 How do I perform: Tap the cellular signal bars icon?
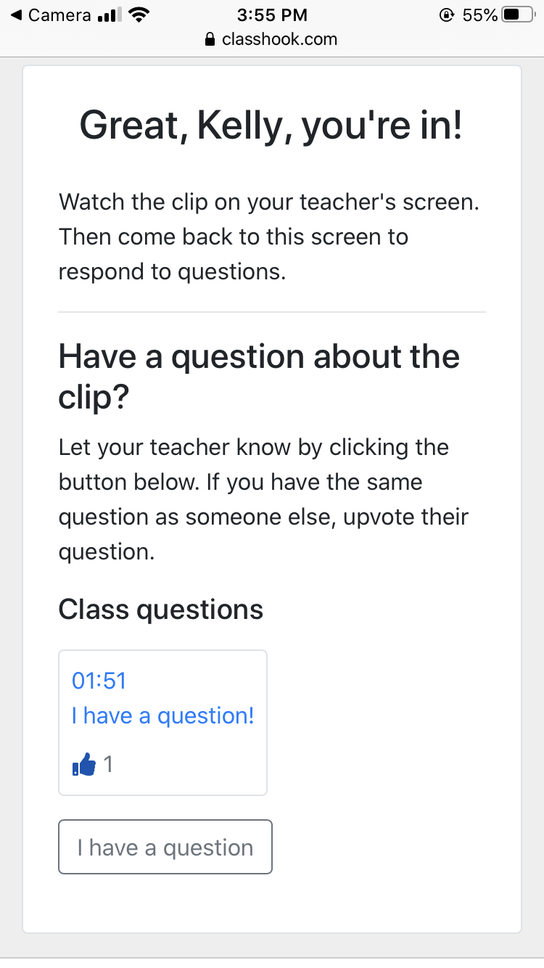click(x=110, y=15)
